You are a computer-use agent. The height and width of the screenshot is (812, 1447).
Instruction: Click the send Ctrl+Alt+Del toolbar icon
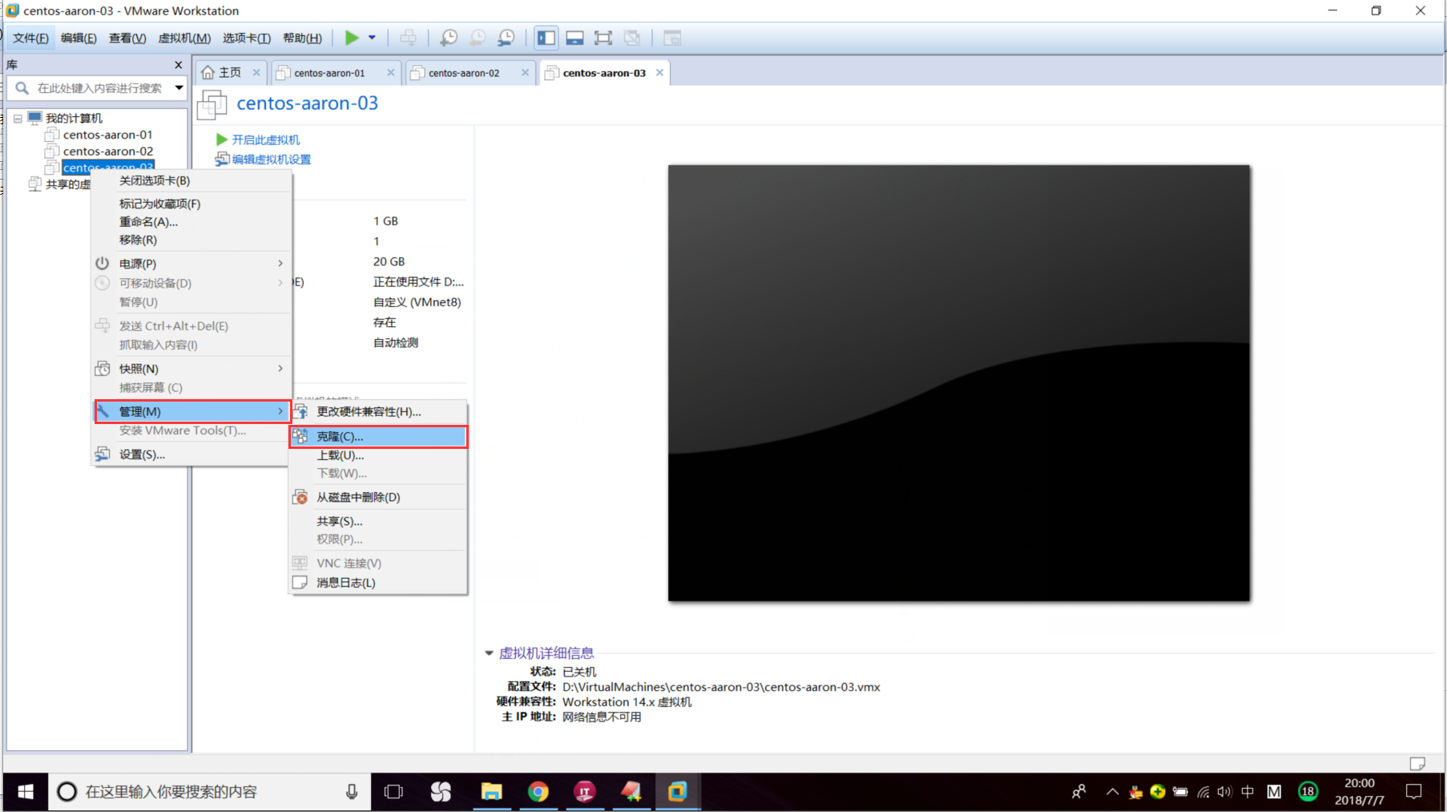(x=408, y=38)
